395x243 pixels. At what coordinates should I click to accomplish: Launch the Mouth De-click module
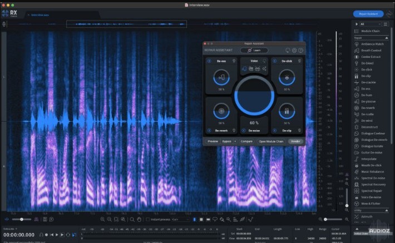click(371, 165)
